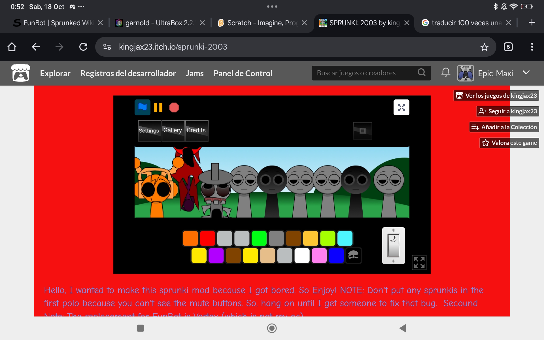Open the tab switcher showing 5 tabs

(x=508, y=47)
